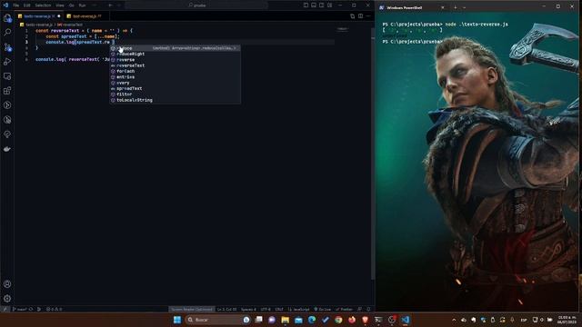Open the Explorer view in the activity bar
The height and width of the screenshot is (327, 582).
tap(7, 18)
